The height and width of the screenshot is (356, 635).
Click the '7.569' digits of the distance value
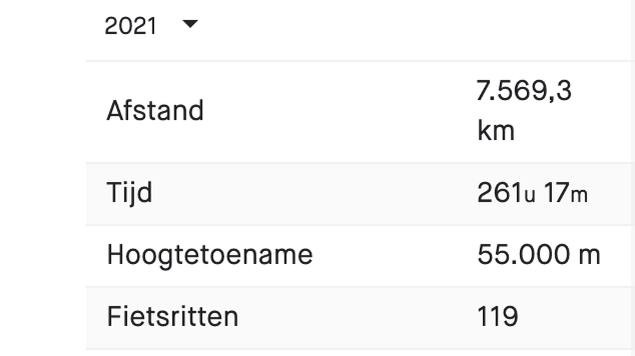point(512,91)
